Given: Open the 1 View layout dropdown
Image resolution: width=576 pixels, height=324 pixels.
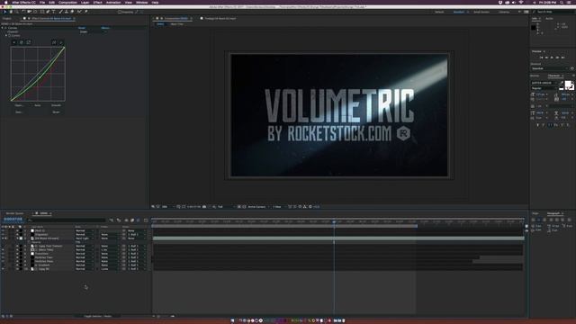Looking at the screenshot, I should click(x=278, y=207).
